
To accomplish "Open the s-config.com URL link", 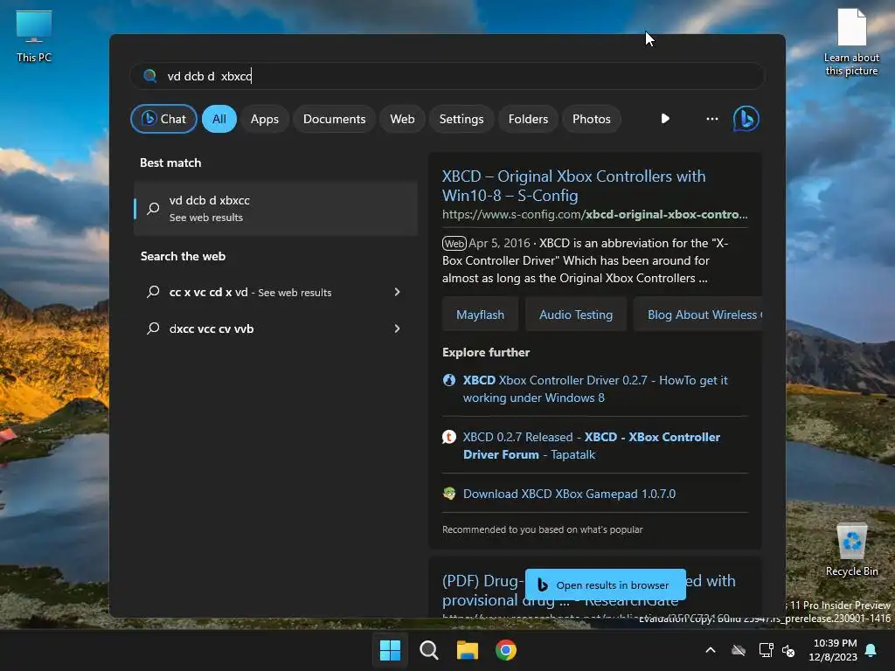I will pos(594,215).
